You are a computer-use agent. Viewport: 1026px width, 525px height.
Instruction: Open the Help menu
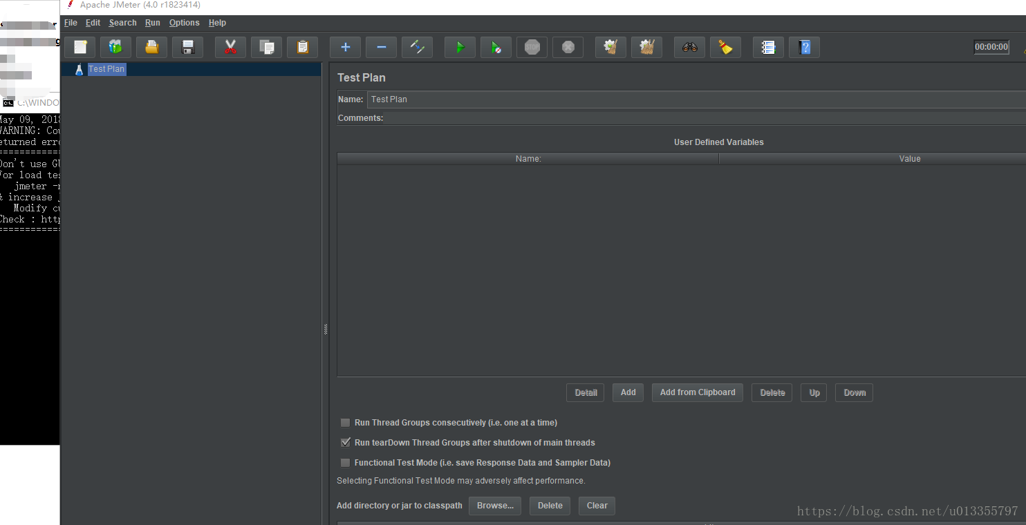pos(217,23)
